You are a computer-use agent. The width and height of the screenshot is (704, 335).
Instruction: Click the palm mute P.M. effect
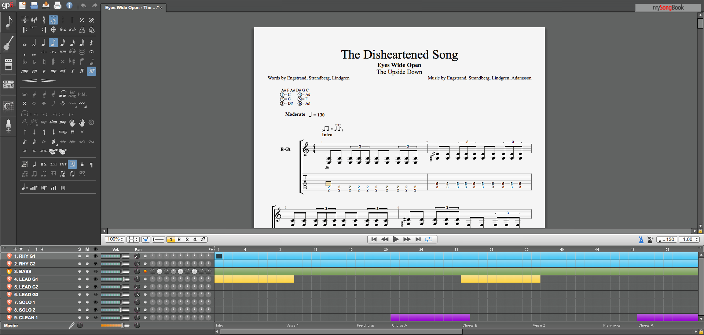pos(82,94)
